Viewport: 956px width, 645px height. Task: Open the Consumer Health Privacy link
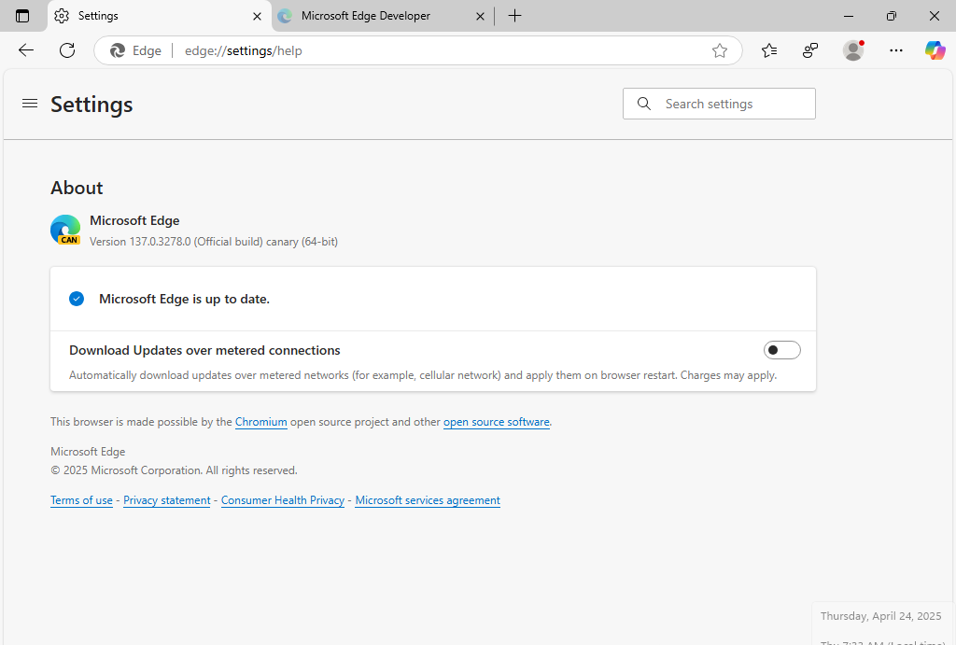pyautogui.click(x=283, y=500)
